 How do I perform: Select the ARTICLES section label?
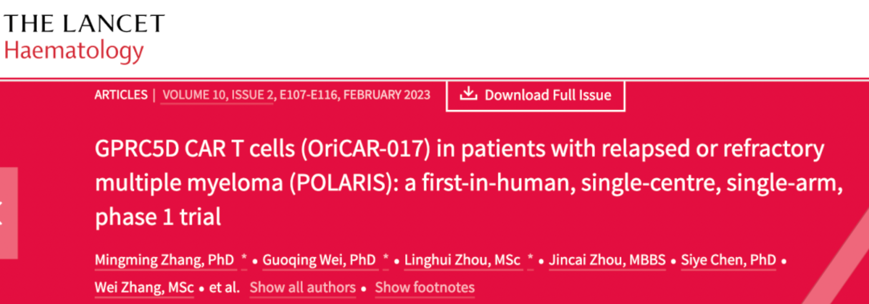(x=121, y=95)
